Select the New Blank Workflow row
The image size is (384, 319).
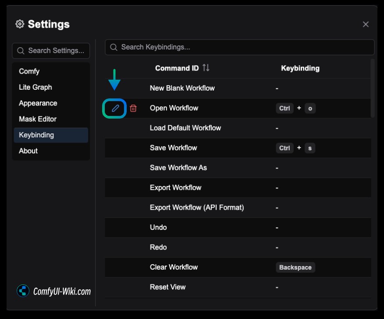[238, 88]
